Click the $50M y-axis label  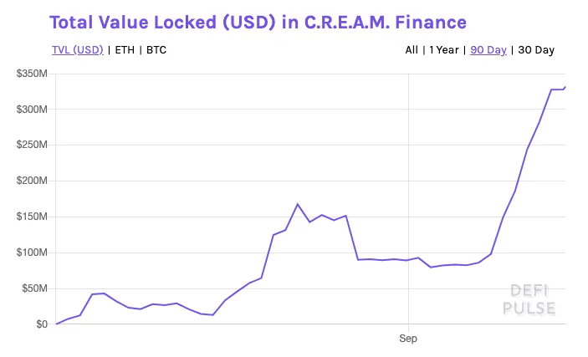(x=34, y=288)
